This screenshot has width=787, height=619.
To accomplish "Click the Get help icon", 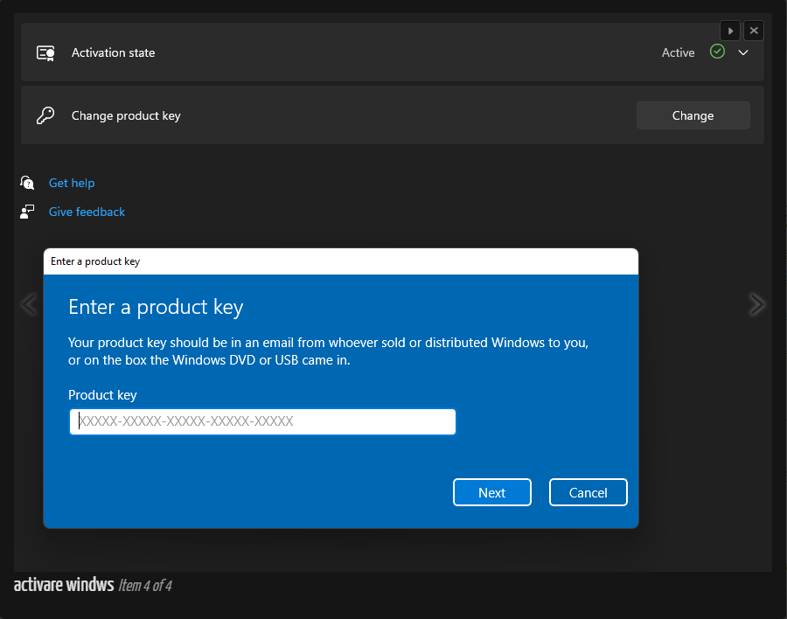I will click(27, 183).
